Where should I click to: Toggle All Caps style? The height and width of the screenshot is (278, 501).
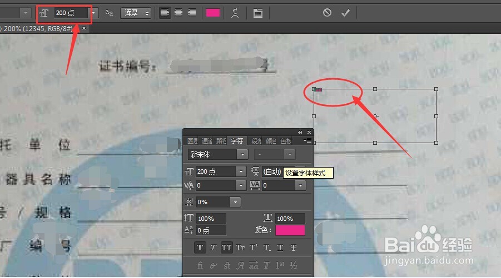[x=226, y=247]
